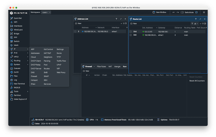Viewport: 216px width, 137px height.
Task: Click New in the Firewall window
Action: pos(86,71)
